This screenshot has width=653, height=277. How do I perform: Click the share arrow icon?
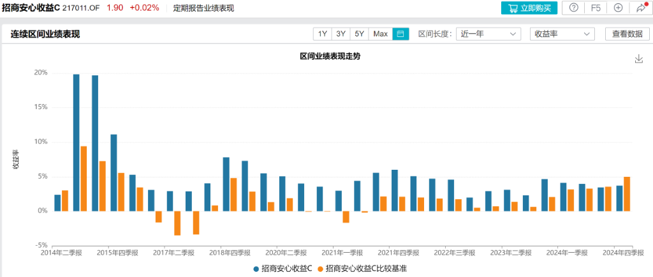pos(640,8)
